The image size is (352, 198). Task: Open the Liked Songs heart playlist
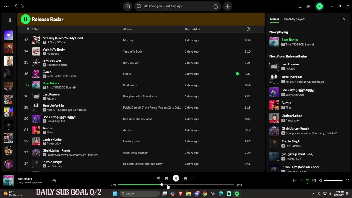click(9, 35)
